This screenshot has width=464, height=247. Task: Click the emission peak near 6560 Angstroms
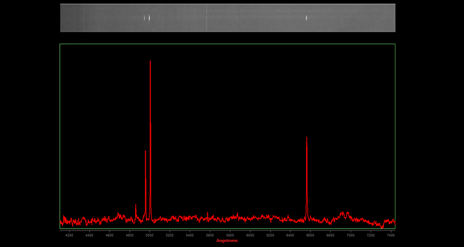click(x=307, y=139)
